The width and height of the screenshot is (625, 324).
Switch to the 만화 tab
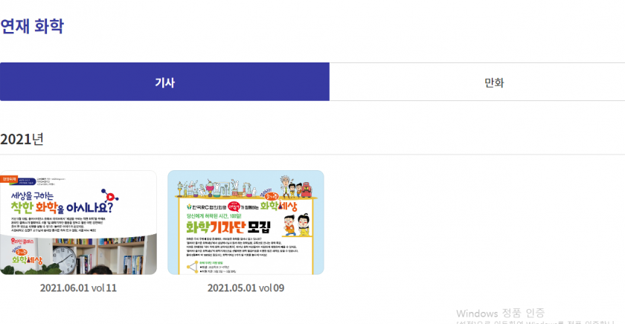pyautogui.click(x=494, y=82)
